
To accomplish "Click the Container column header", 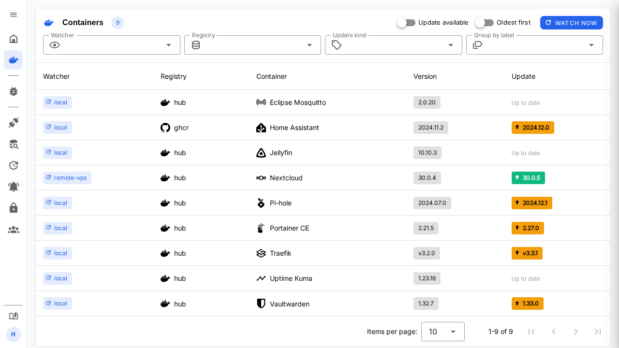I will (x=271, y=76).
